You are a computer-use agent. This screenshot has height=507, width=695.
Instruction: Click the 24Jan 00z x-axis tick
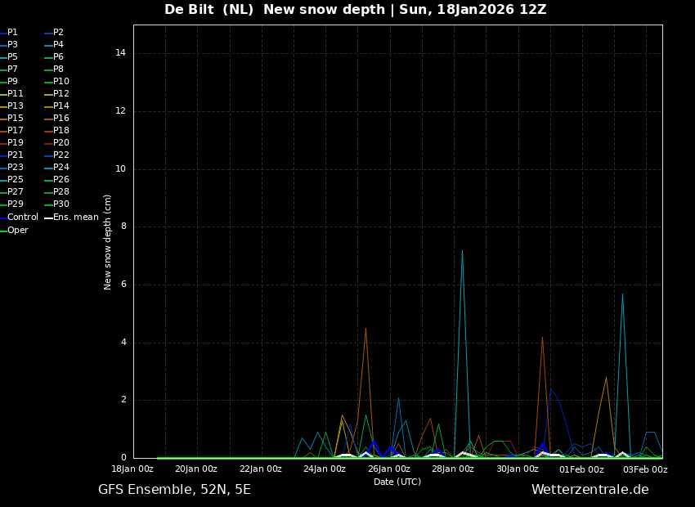325,469
